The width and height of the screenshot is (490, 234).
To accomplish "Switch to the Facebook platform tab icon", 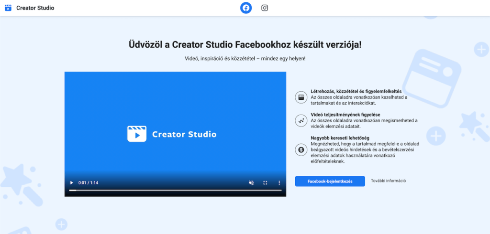I will coord(246,8).
